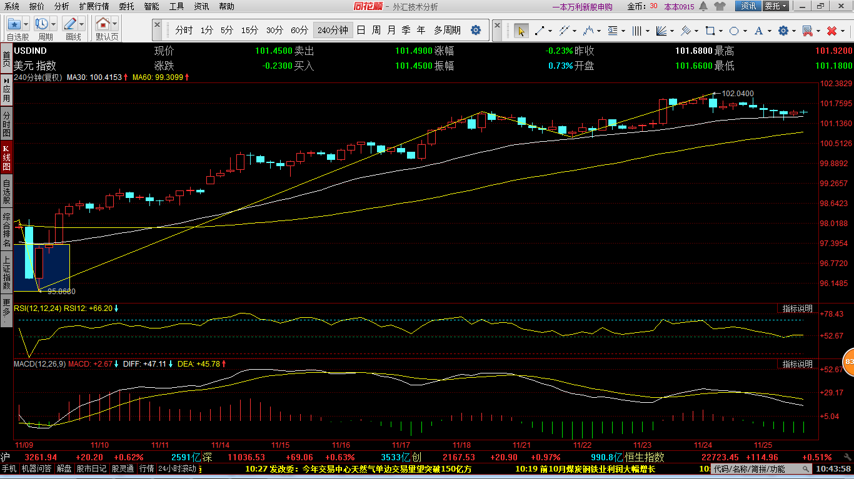Open period settings gear next to 多周期
Viewport: 854px width, 479px height.
tap(476, 30)
